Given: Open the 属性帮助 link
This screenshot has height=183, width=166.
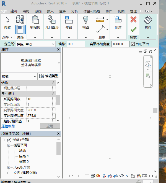Looking at the screenshot, I should 8,126.
